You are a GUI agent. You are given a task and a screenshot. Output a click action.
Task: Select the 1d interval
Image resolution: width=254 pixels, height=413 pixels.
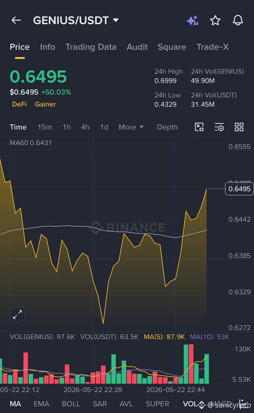[104, 127]
